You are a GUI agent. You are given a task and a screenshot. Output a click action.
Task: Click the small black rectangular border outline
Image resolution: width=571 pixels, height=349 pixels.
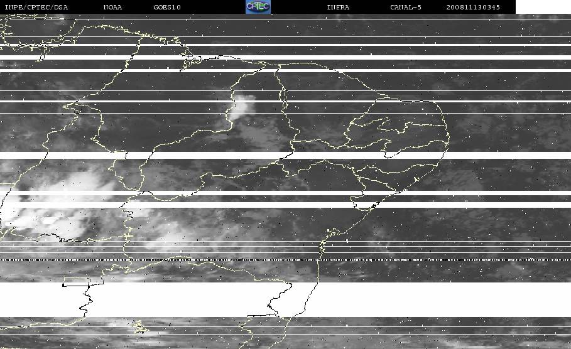pos(76,282)
